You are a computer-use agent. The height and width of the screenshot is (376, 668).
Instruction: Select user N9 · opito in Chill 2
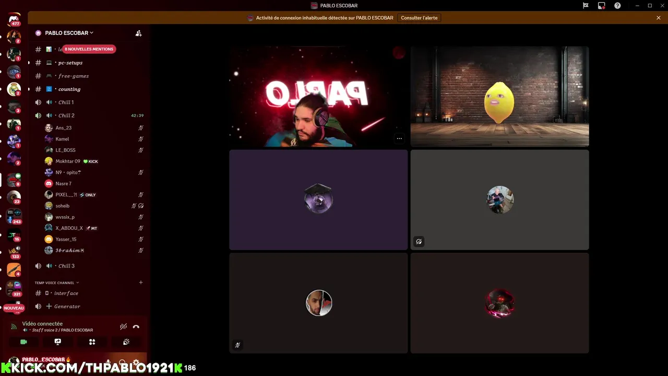coord(94,172)
